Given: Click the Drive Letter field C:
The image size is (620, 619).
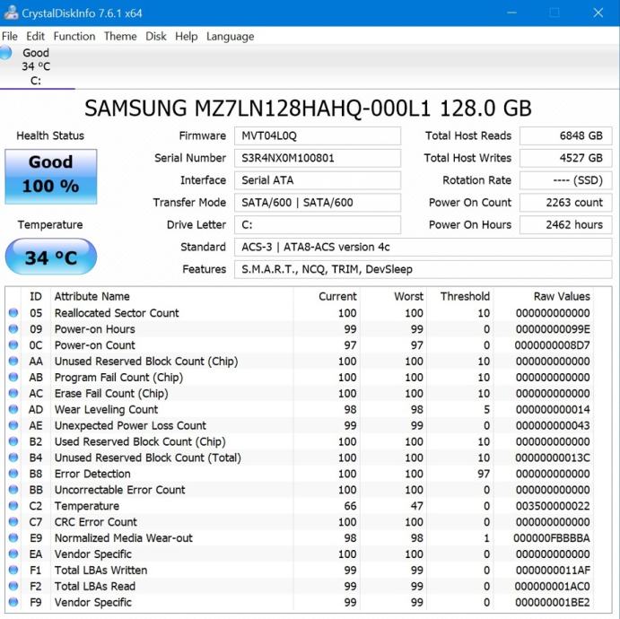Looking at the screenshot, I should (318, 225).
